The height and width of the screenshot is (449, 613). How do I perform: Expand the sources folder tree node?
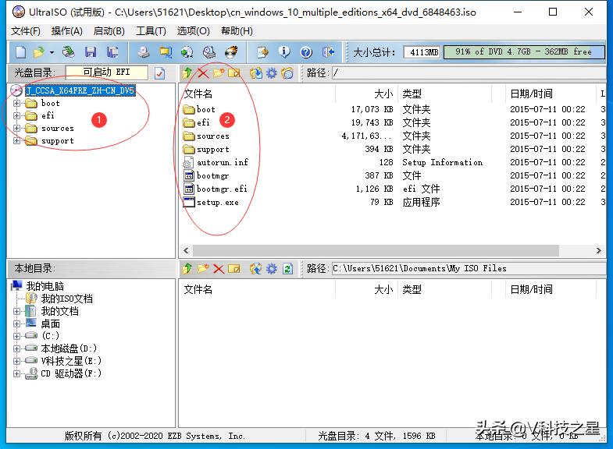(x=17, y=128)
